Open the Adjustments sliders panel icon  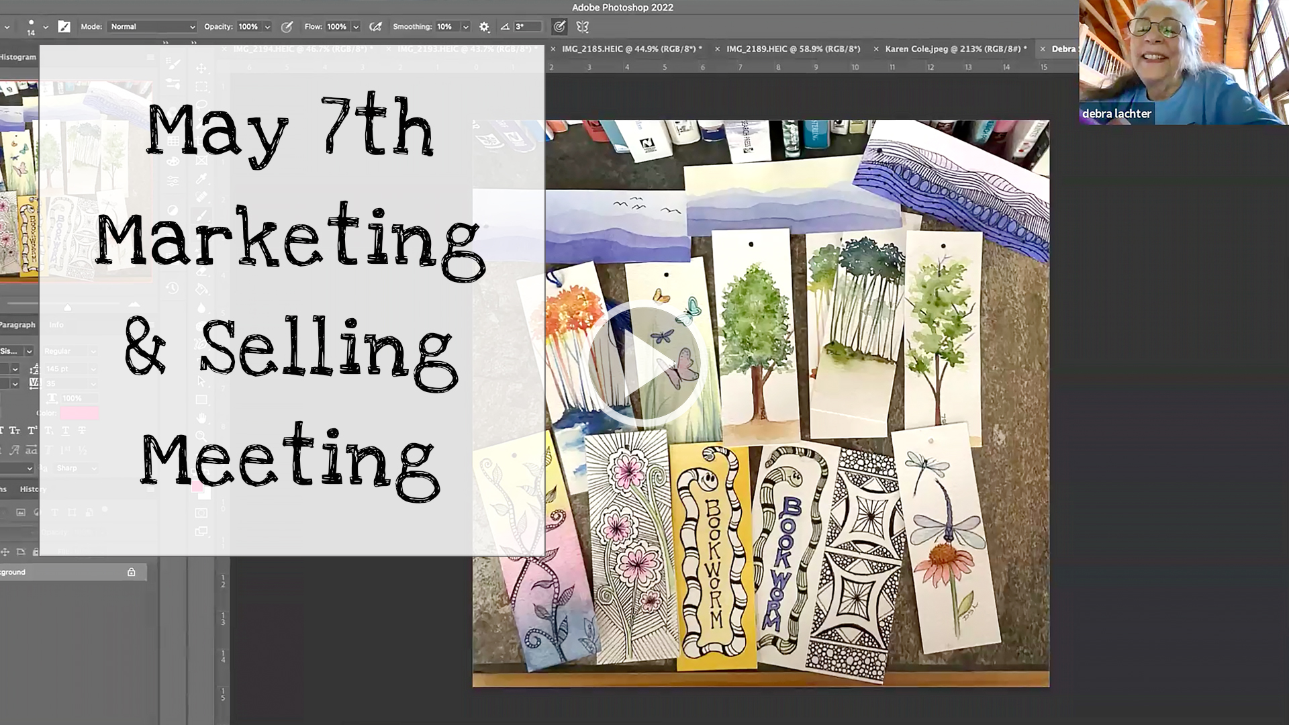point(173,181)
